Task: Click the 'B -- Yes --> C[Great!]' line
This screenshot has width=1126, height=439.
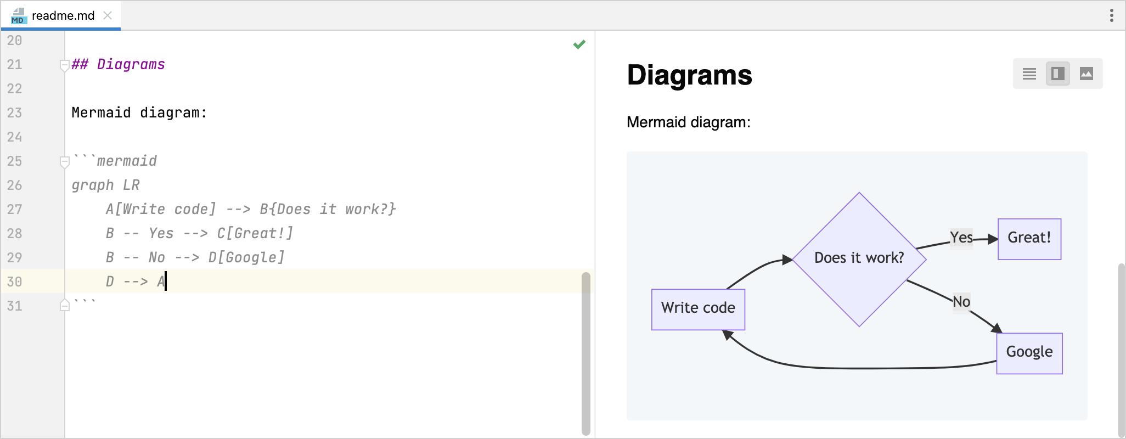Action: pyautogui.click(x=199, y=233)
